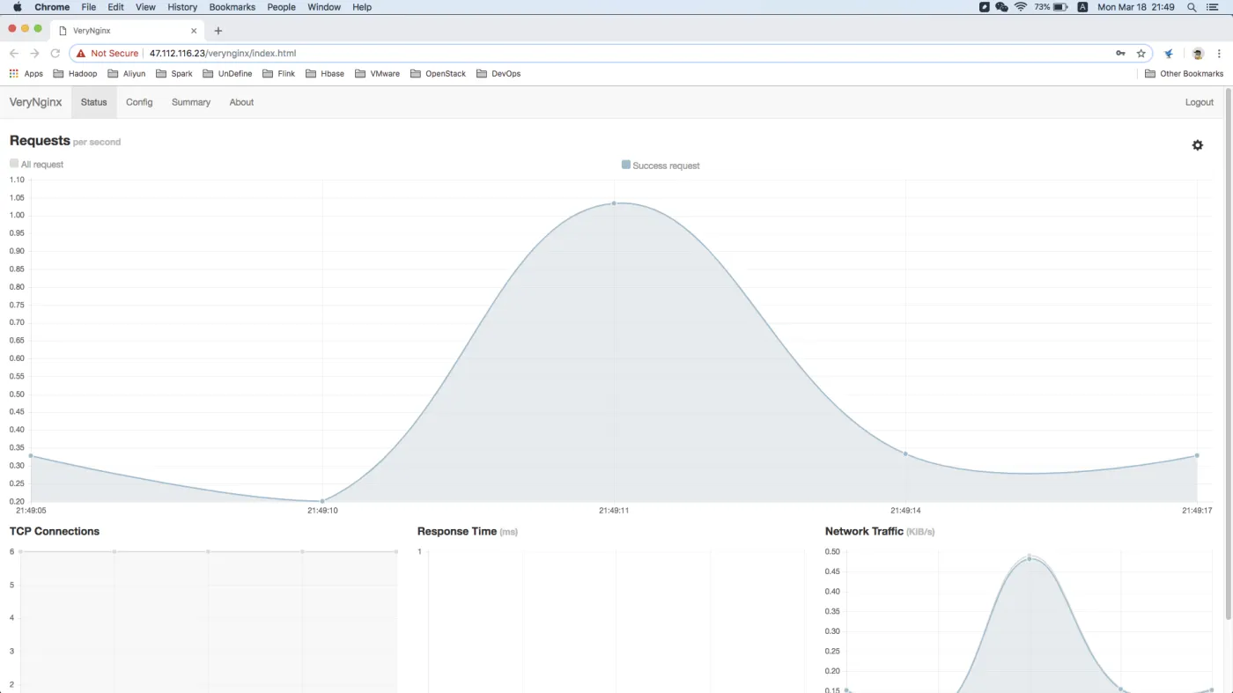The height and width of the screenshot is (693, 1233).
Task: Open the File menu
Action: click(x=89, y=7)
